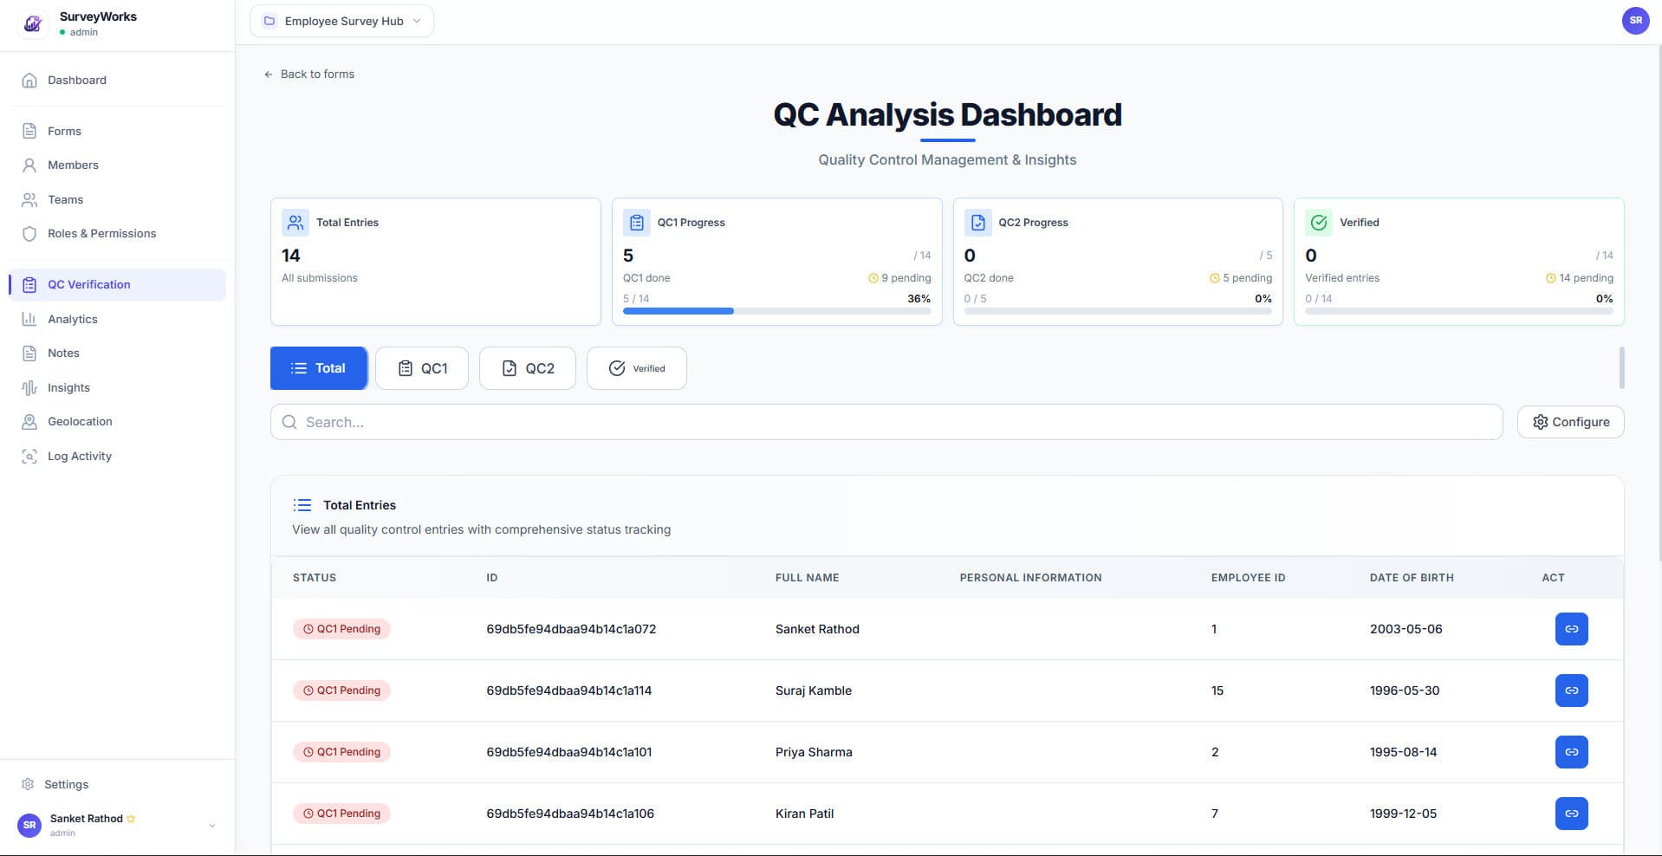This screenshot has height=856, width=1662.
Task: Click the Notes page icon
Action: point(29,353)
